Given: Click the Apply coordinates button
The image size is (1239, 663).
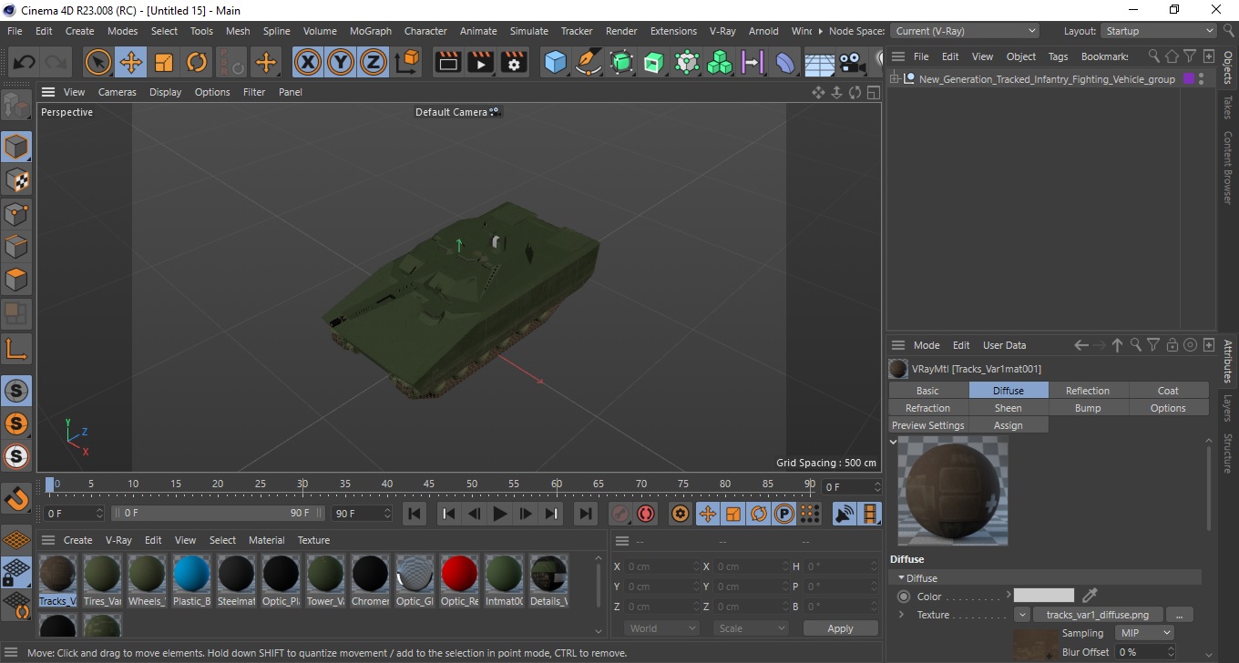Looking at the screenshot, I should (x=840, y=628).
